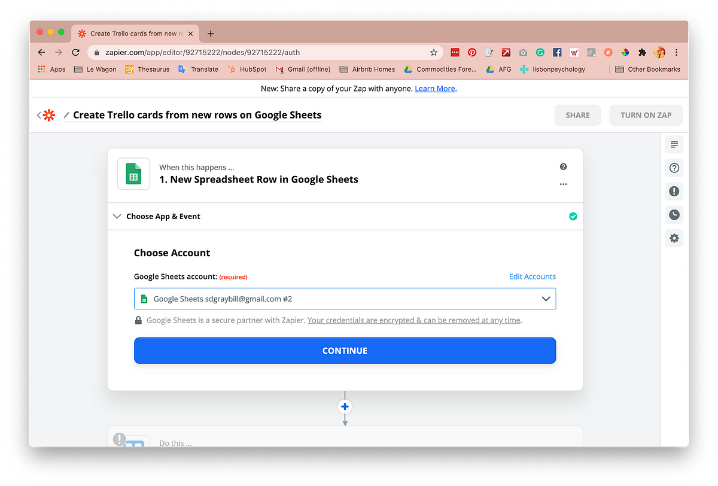This screenshot has height=486, width=718.
Task: Click the credentials are encrypted link
Action: pyautogui.click(x=414, y=320)
